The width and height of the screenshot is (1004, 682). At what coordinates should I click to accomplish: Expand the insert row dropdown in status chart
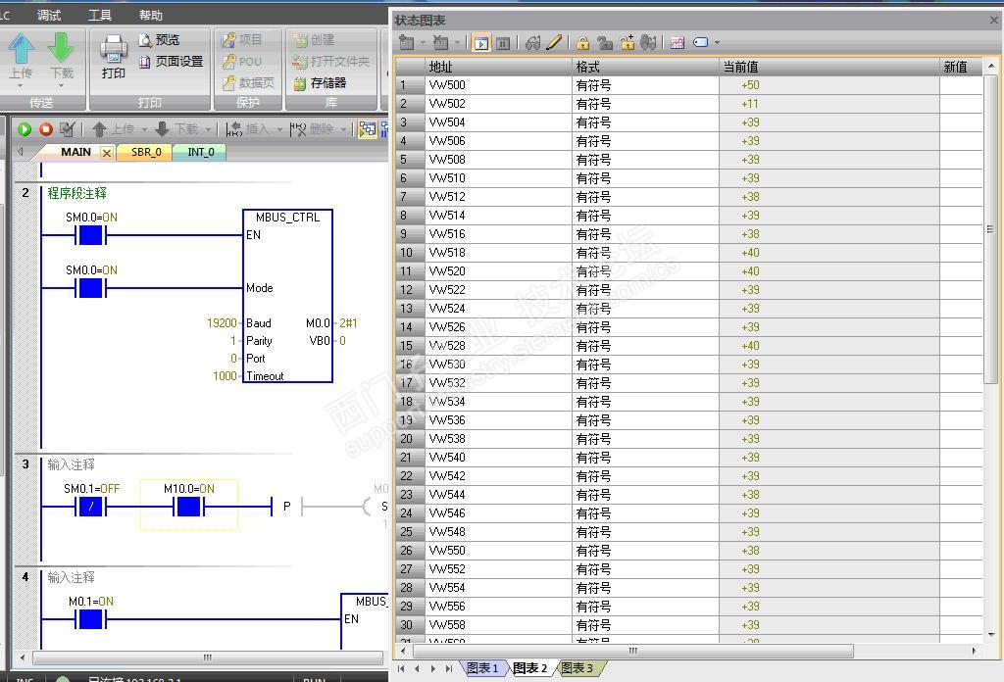[423, 43]
